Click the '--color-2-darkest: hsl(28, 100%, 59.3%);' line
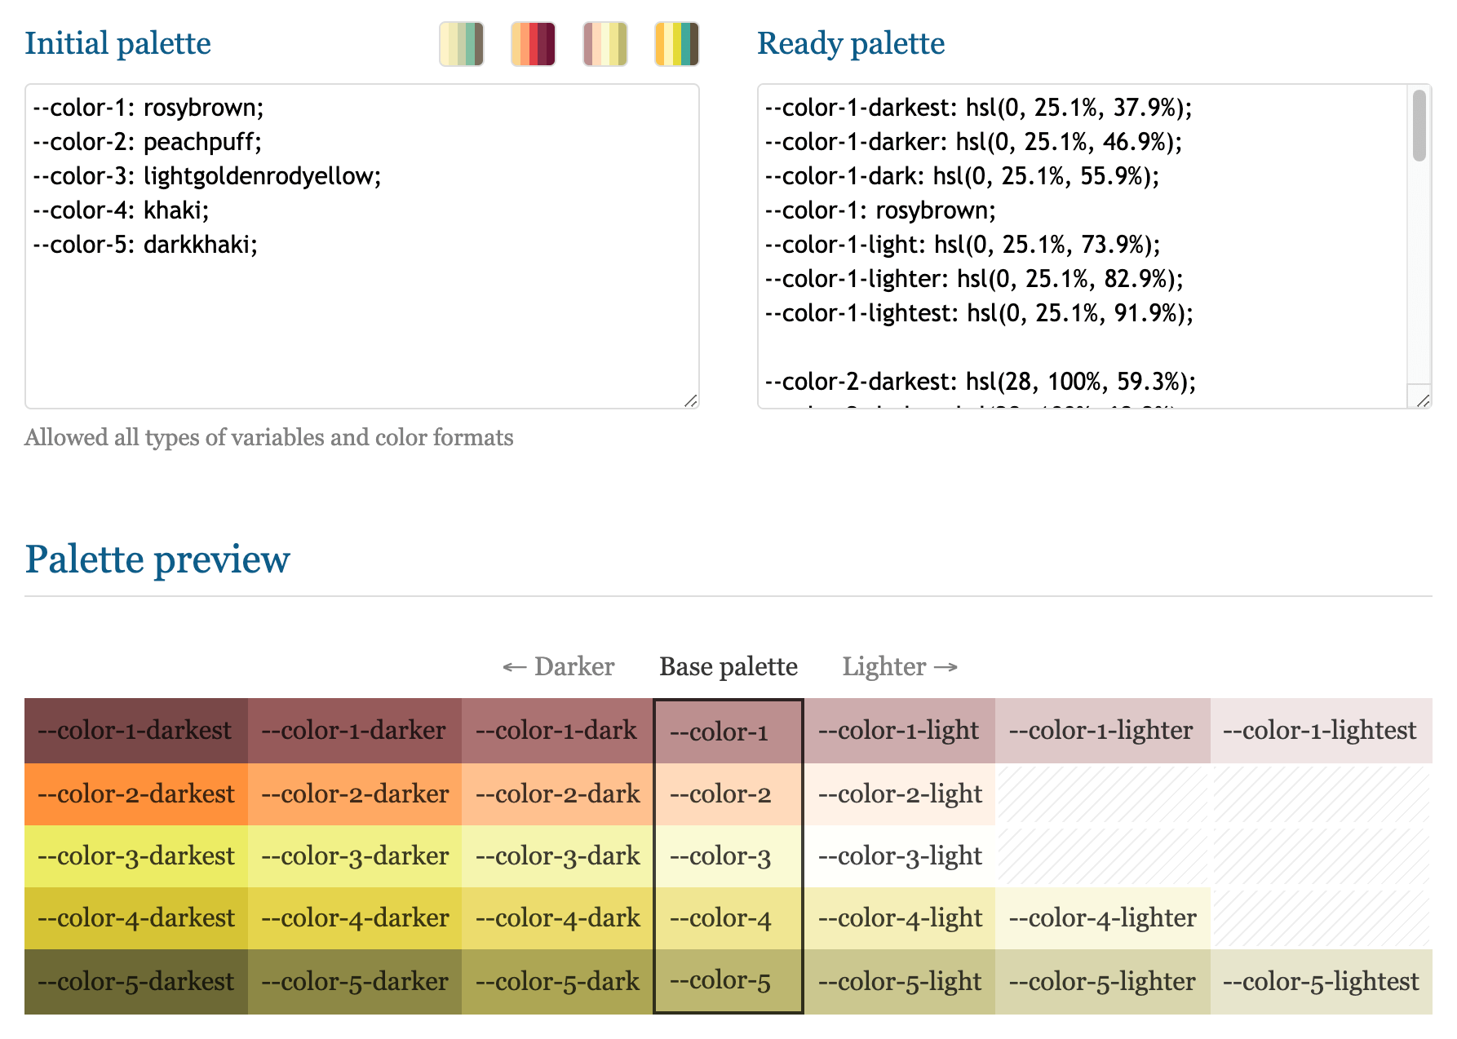Viewport: 1457px width, 1039px height. pos(981,382)
